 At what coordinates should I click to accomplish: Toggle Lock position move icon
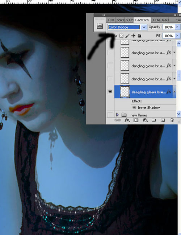tap(133, 36)
